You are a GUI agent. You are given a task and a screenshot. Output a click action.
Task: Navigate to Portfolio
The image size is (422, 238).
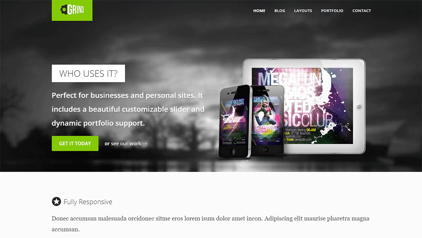click(332, 11)
